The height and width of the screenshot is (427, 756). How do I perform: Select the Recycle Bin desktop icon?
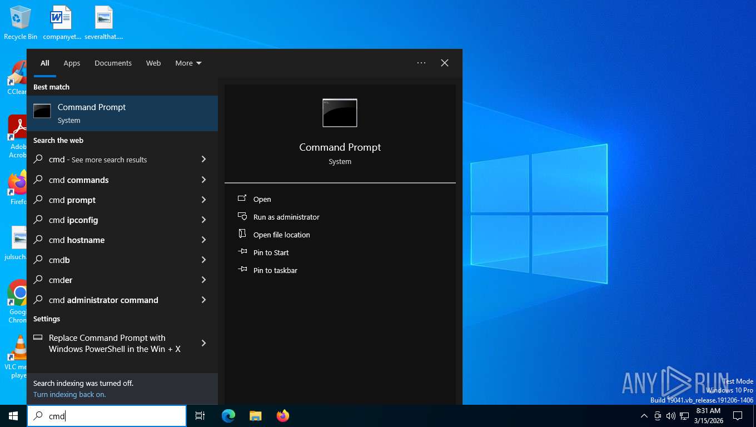21,23
